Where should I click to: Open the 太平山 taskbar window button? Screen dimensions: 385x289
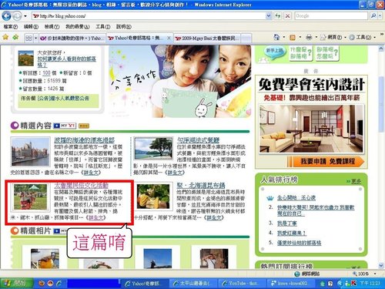coord(194,284)
